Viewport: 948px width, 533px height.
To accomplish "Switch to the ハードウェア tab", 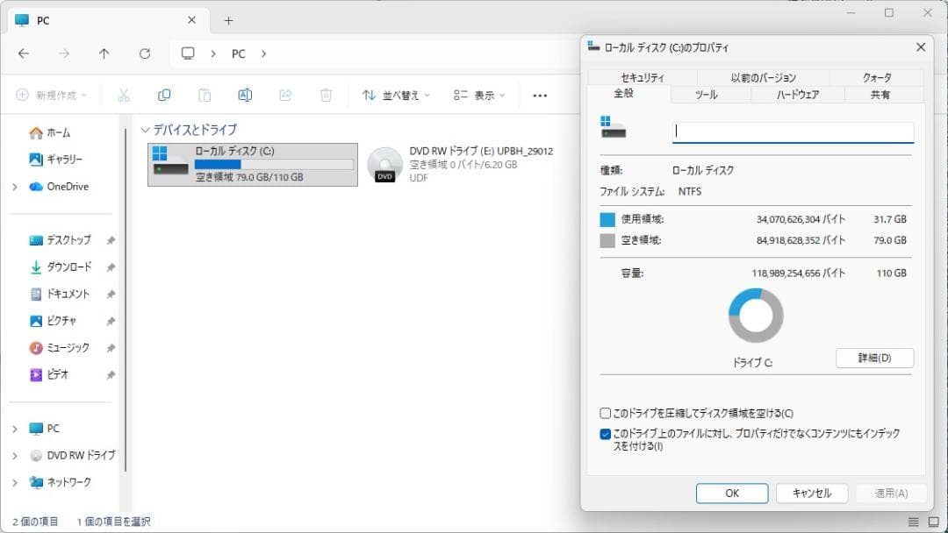I will pyautogui.click(x=797, y=95).
